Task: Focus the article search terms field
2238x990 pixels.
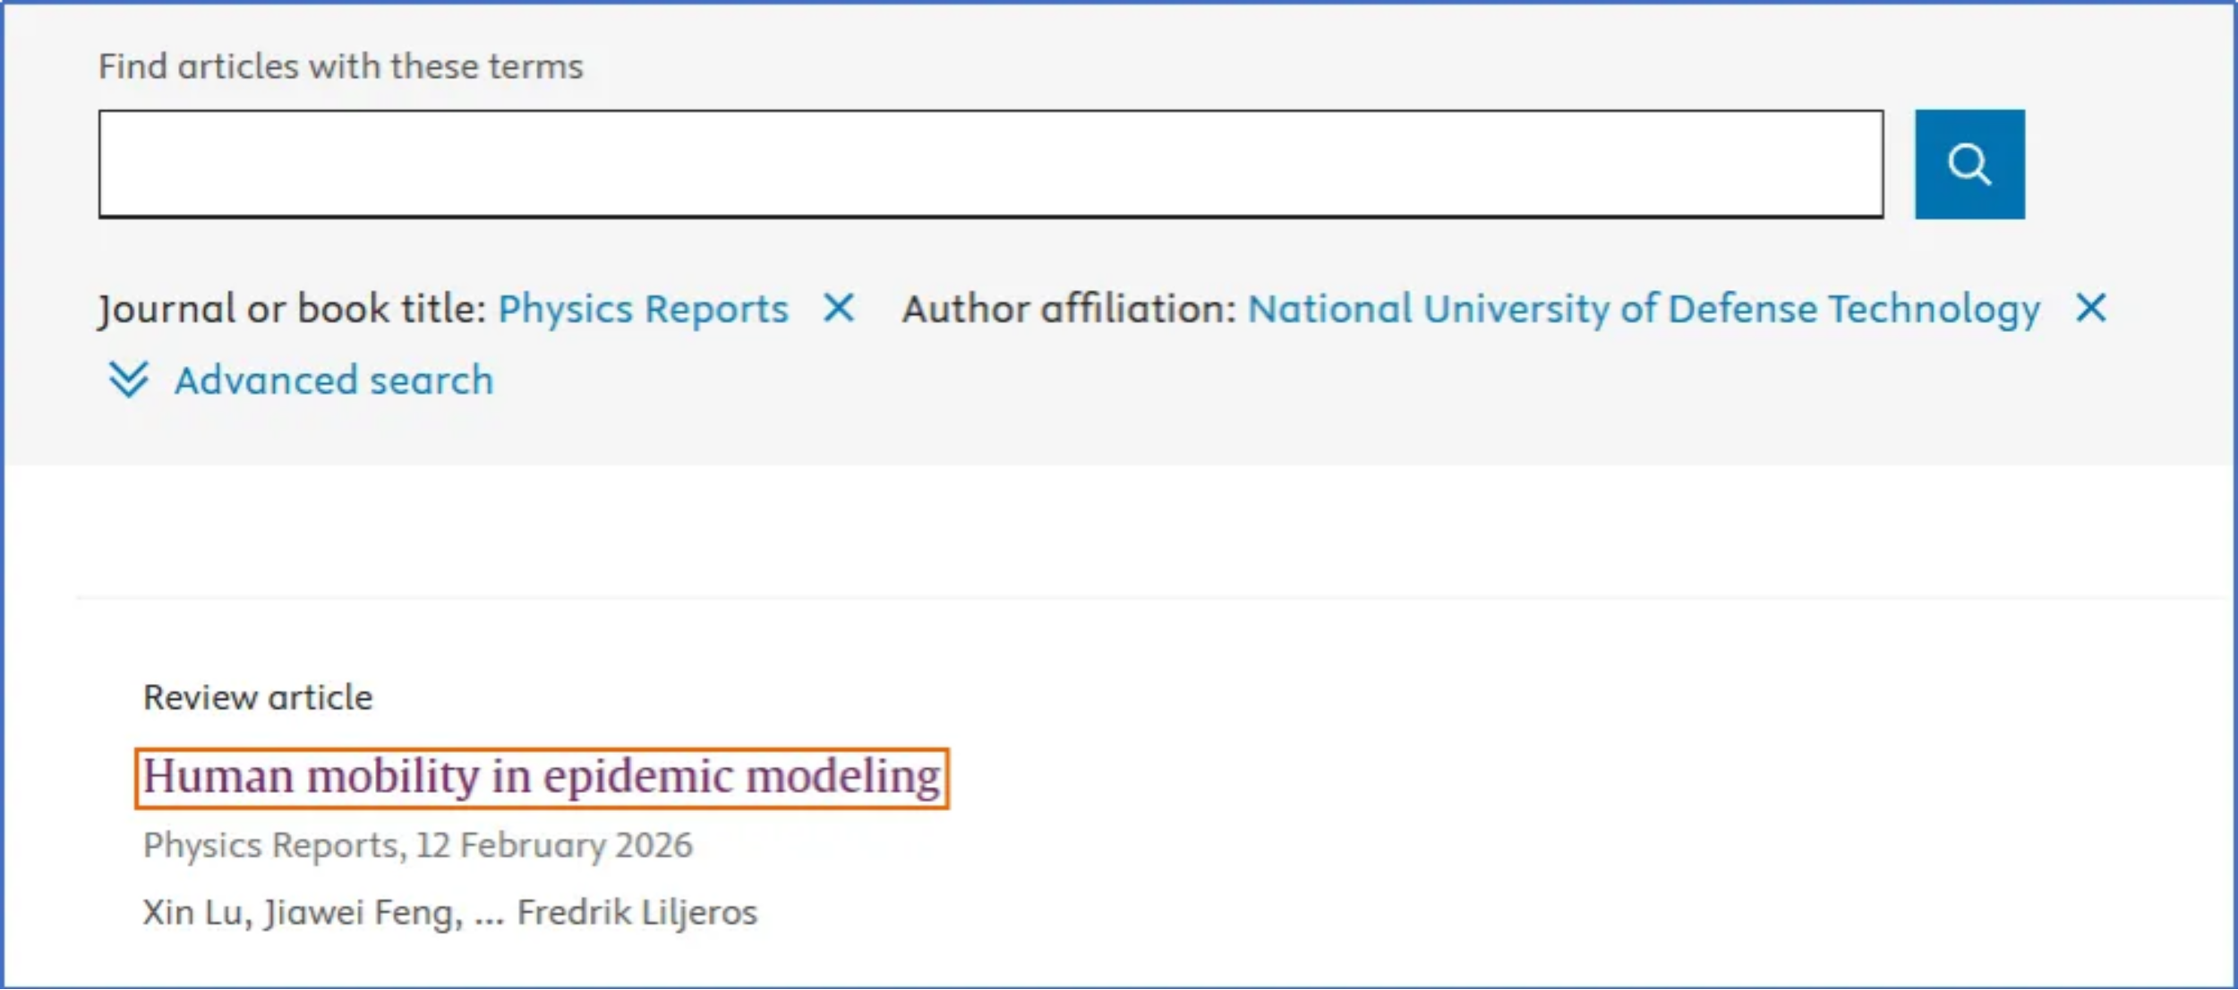Action: 990,164
